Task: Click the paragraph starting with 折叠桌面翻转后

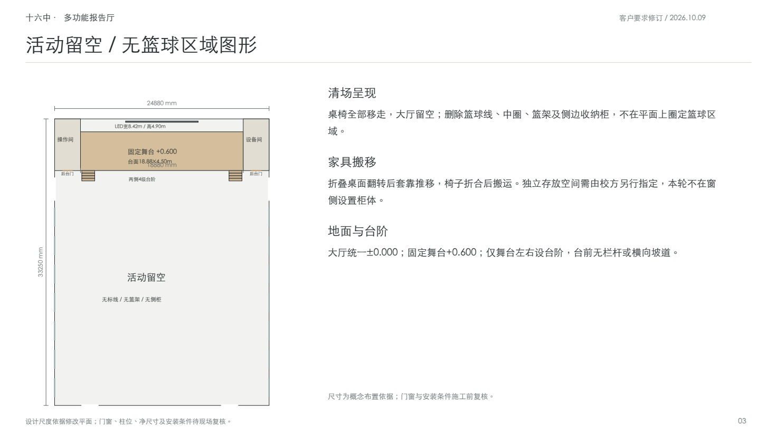Action: pos(522,192)
